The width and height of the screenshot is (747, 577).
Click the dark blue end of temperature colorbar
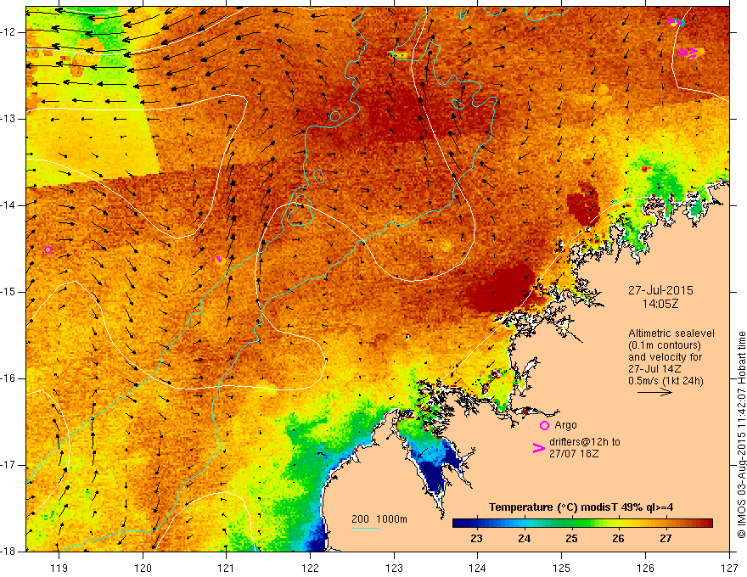click(460, 524)
